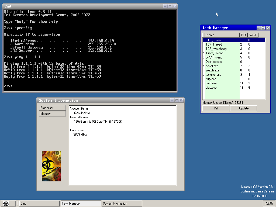This screenshot has height=207, width=276.
Task: Sort the process list by PID column
Action: (243, 35)
